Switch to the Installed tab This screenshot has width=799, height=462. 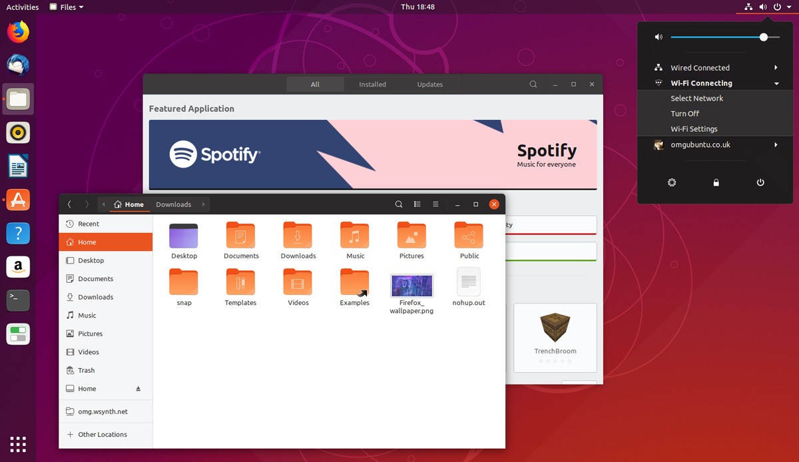372,84
